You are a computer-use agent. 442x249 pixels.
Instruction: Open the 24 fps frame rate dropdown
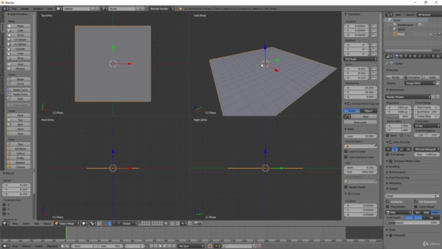427,126
